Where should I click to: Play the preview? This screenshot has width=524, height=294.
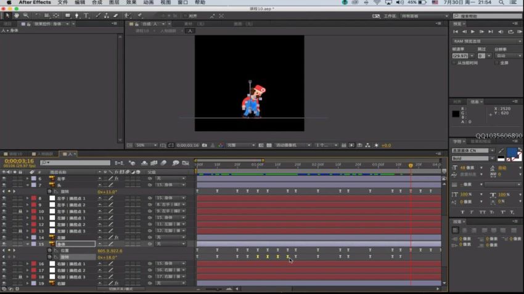pos(473,31)
